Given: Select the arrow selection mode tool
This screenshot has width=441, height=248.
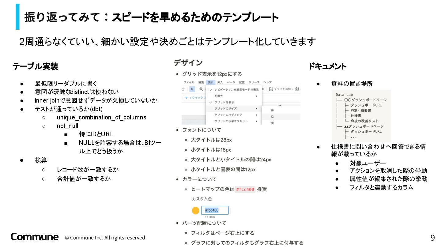Looking at the screenshot, I should coord(192,89).
